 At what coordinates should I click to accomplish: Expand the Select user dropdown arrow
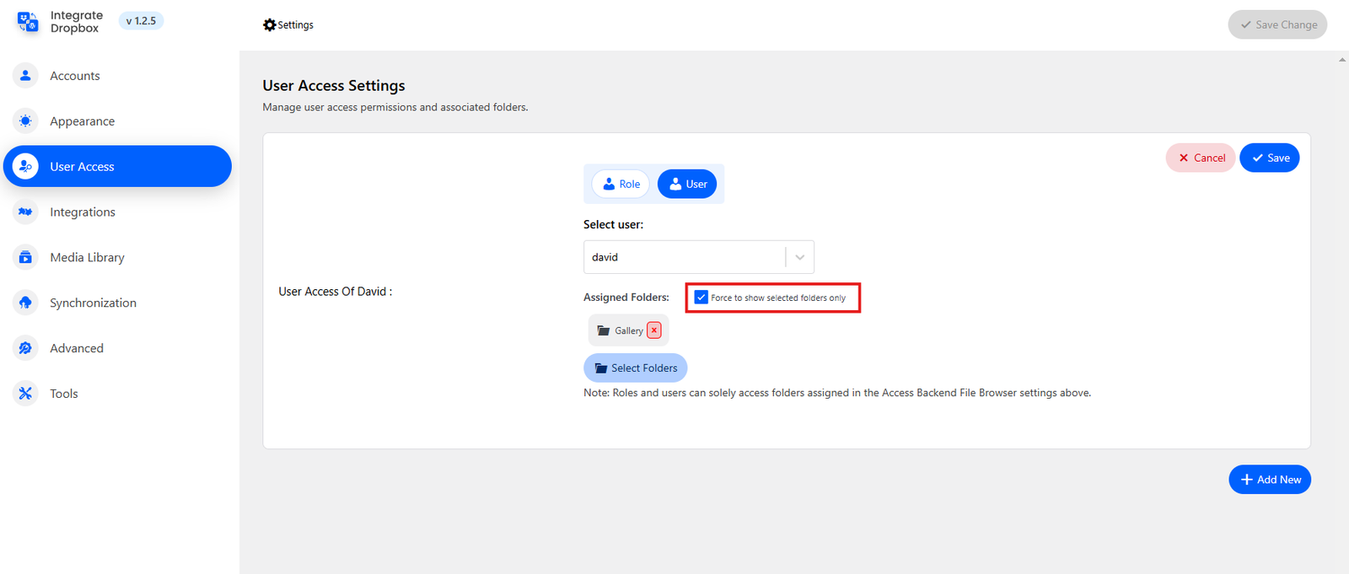tap(800, 257)
